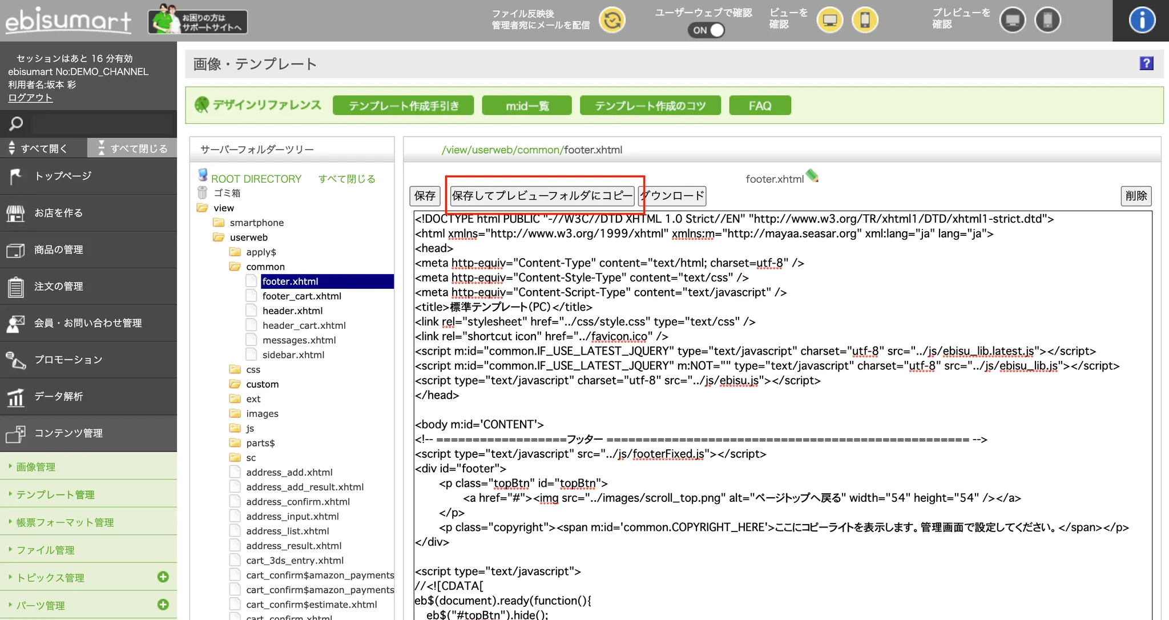Click the sidebar search input field

(x=102, y=123)
